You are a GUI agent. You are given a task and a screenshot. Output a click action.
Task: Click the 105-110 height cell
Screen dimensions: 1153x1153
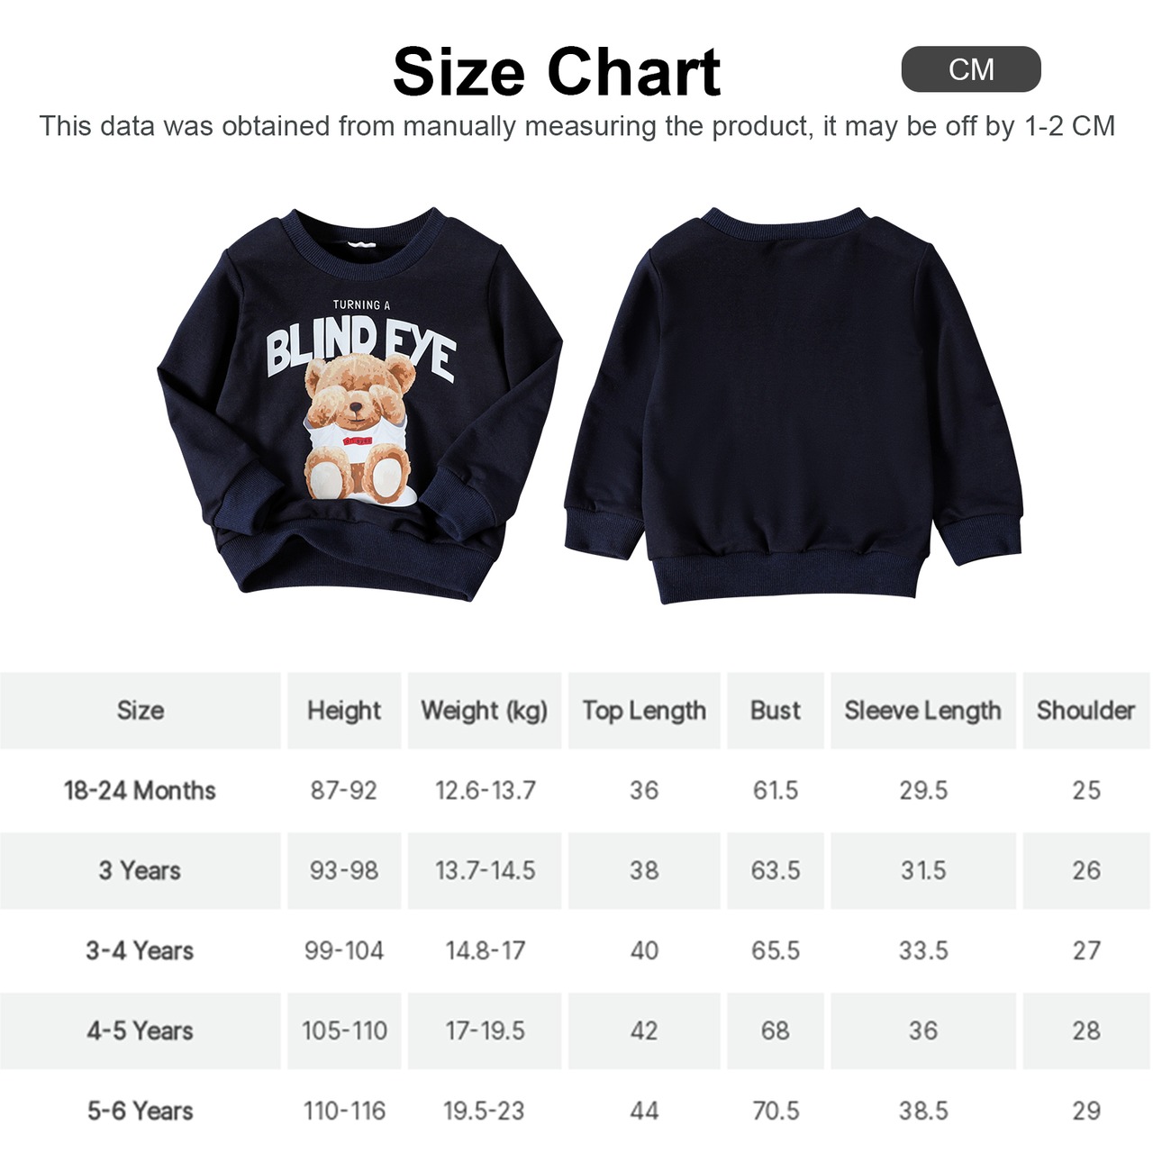(x=344, y=1031)
